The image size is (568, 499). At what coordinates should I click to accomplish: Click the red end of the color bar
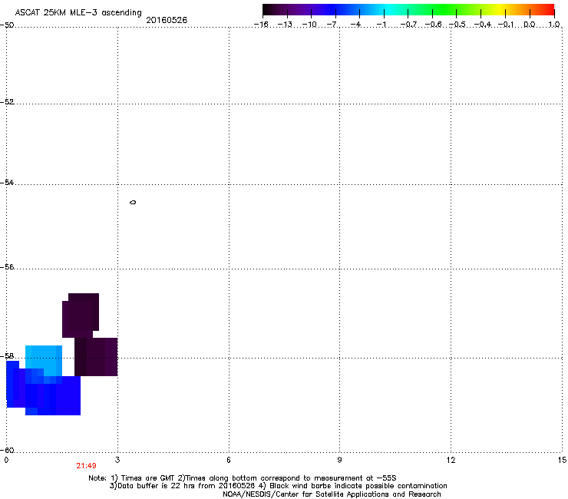pyautogui.click(x=547, y=10)
